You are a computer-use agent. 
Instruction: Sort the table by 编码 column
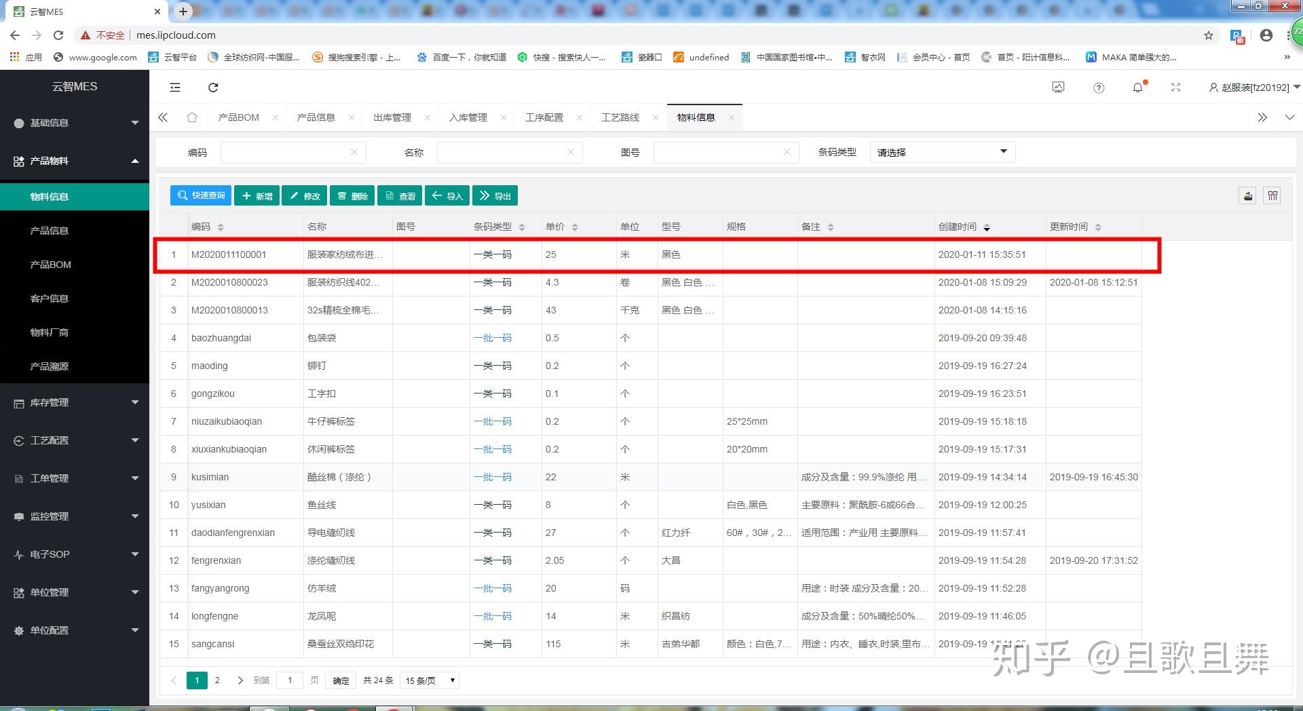pyautogui.click(x=221, y=227)
